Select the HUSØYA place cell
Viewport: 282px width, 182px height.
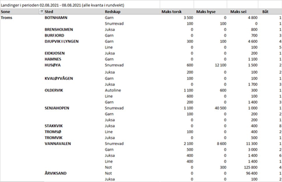tap(53, 65)
